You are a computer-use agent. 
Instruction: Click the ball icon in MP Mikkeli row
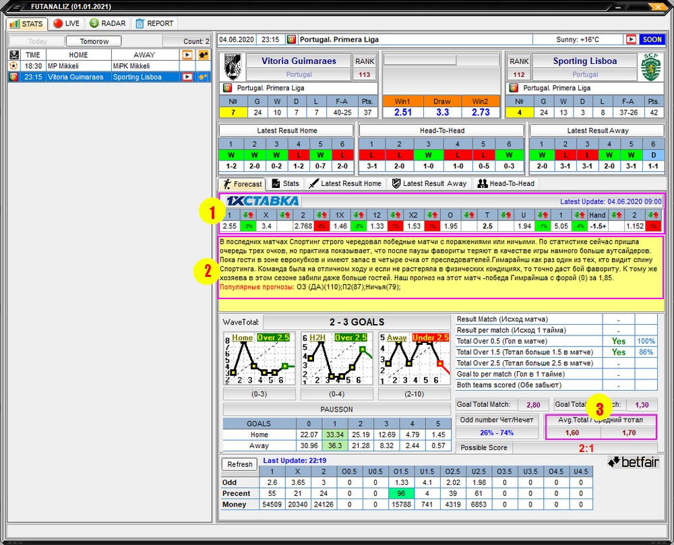coord(13,66)
